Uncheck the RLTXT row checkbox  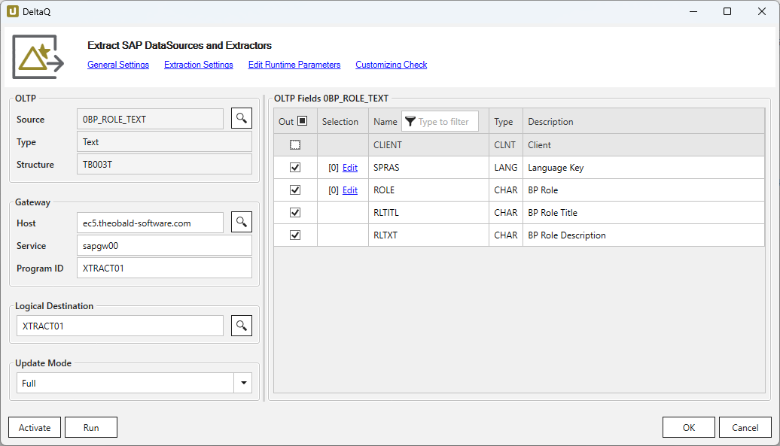pos(295,235)
